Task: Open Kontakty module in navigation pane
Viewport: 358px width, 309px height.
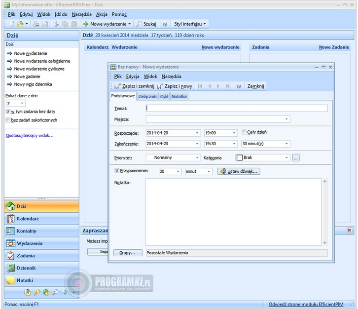Action: pyautogui.click(x=41, y=231)
